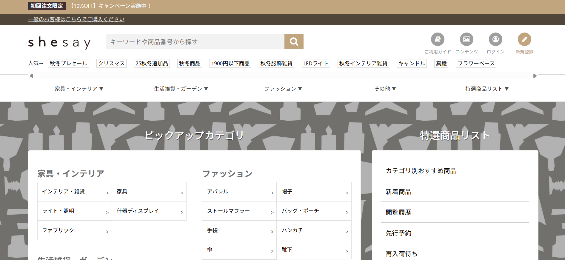The width and height of the screenshot is (565, 260).
Task: Open the インテリア・雑貨 category
Action: click(75, 192)
